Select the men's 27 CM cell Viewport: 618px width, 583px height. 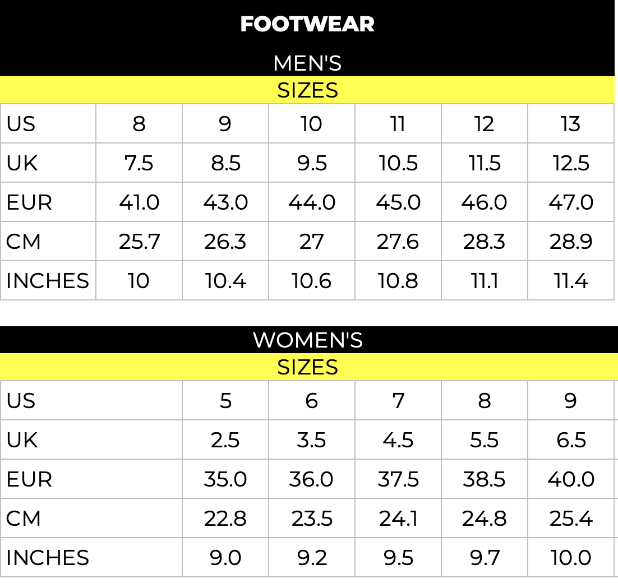click(x=311, y=242)
